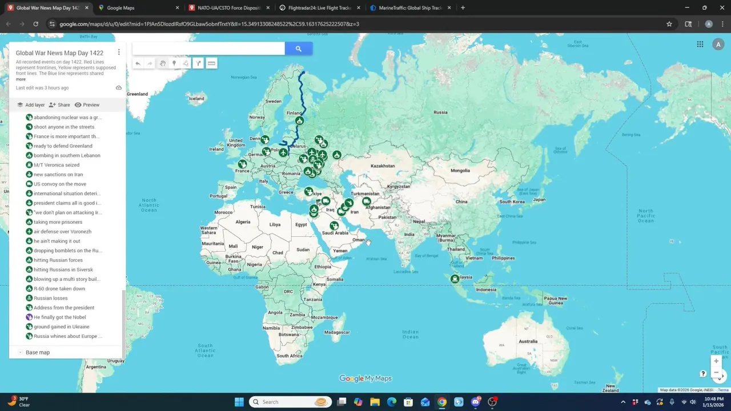Select 'Address from the president' entry
The height and width of the screenshot is (411, 731).
pos(64,308)
